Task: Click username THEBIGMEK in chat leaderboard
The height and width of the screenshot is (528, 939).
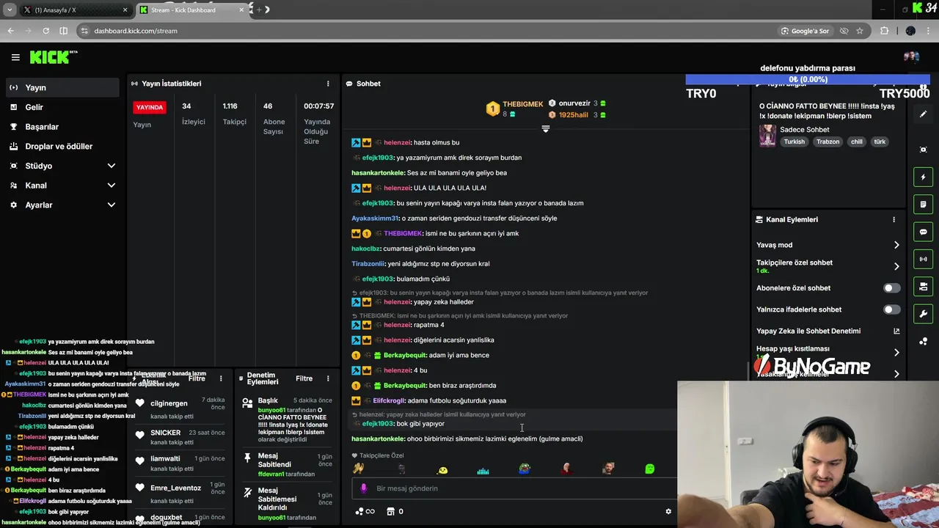Action: (x=522, y=104)
